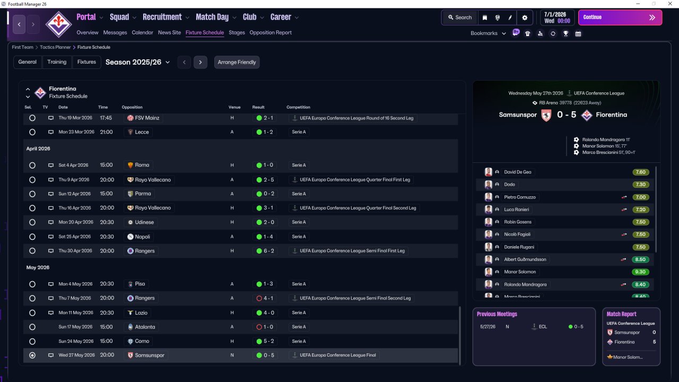The height and width of the screenshot is (382, 679).
Task: Click the Fiorentina club badge in header
Action: tap(58, 24)
